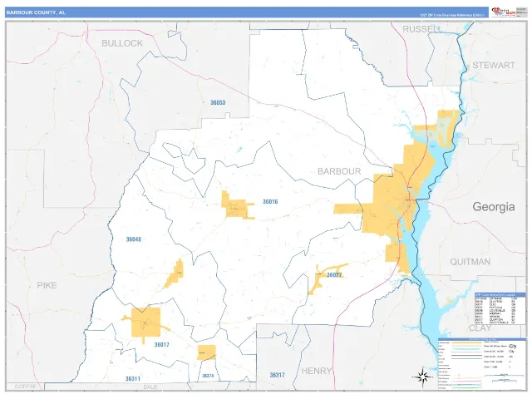Screen dimensions: 532x399
Task: Open the ZIP code index table
Action: point(500,308)
